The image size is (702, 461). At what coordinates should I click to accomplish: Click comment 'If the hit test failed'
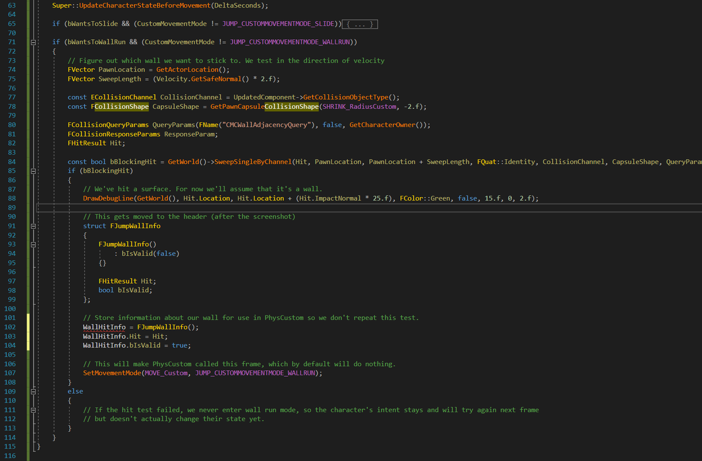coord(311,410)
